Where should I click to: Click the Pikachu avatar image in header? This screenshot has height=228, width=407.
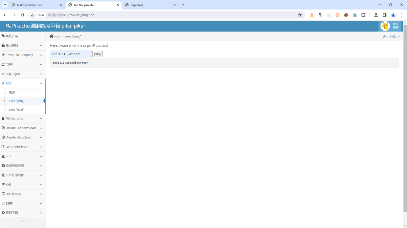tap(385, 26)
